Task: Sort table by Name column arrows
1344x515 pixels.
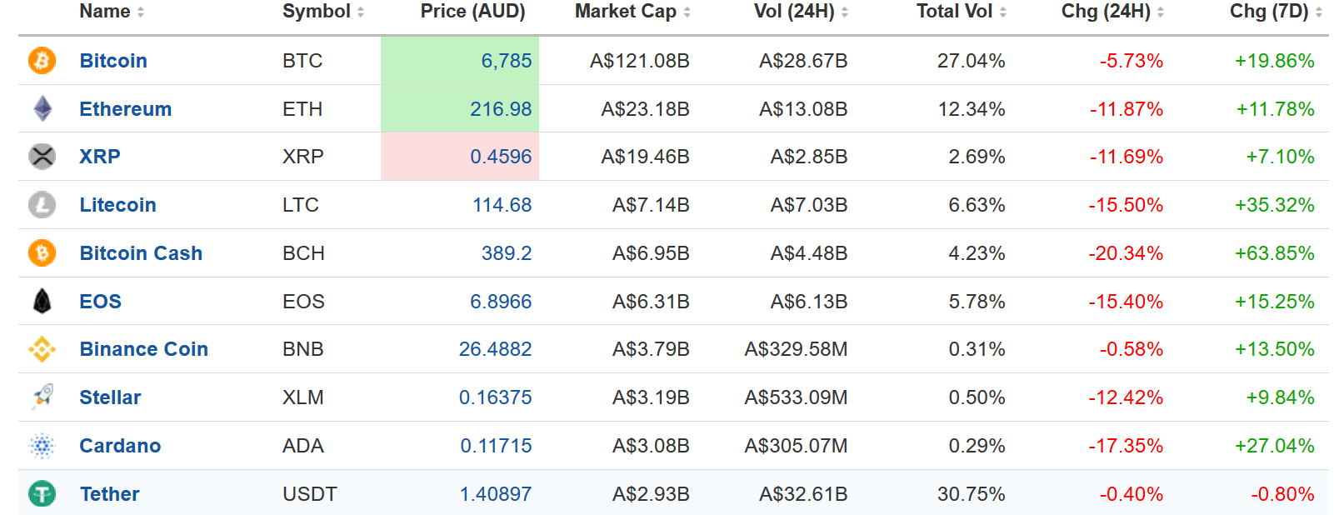Action: (x=141, y=12)
